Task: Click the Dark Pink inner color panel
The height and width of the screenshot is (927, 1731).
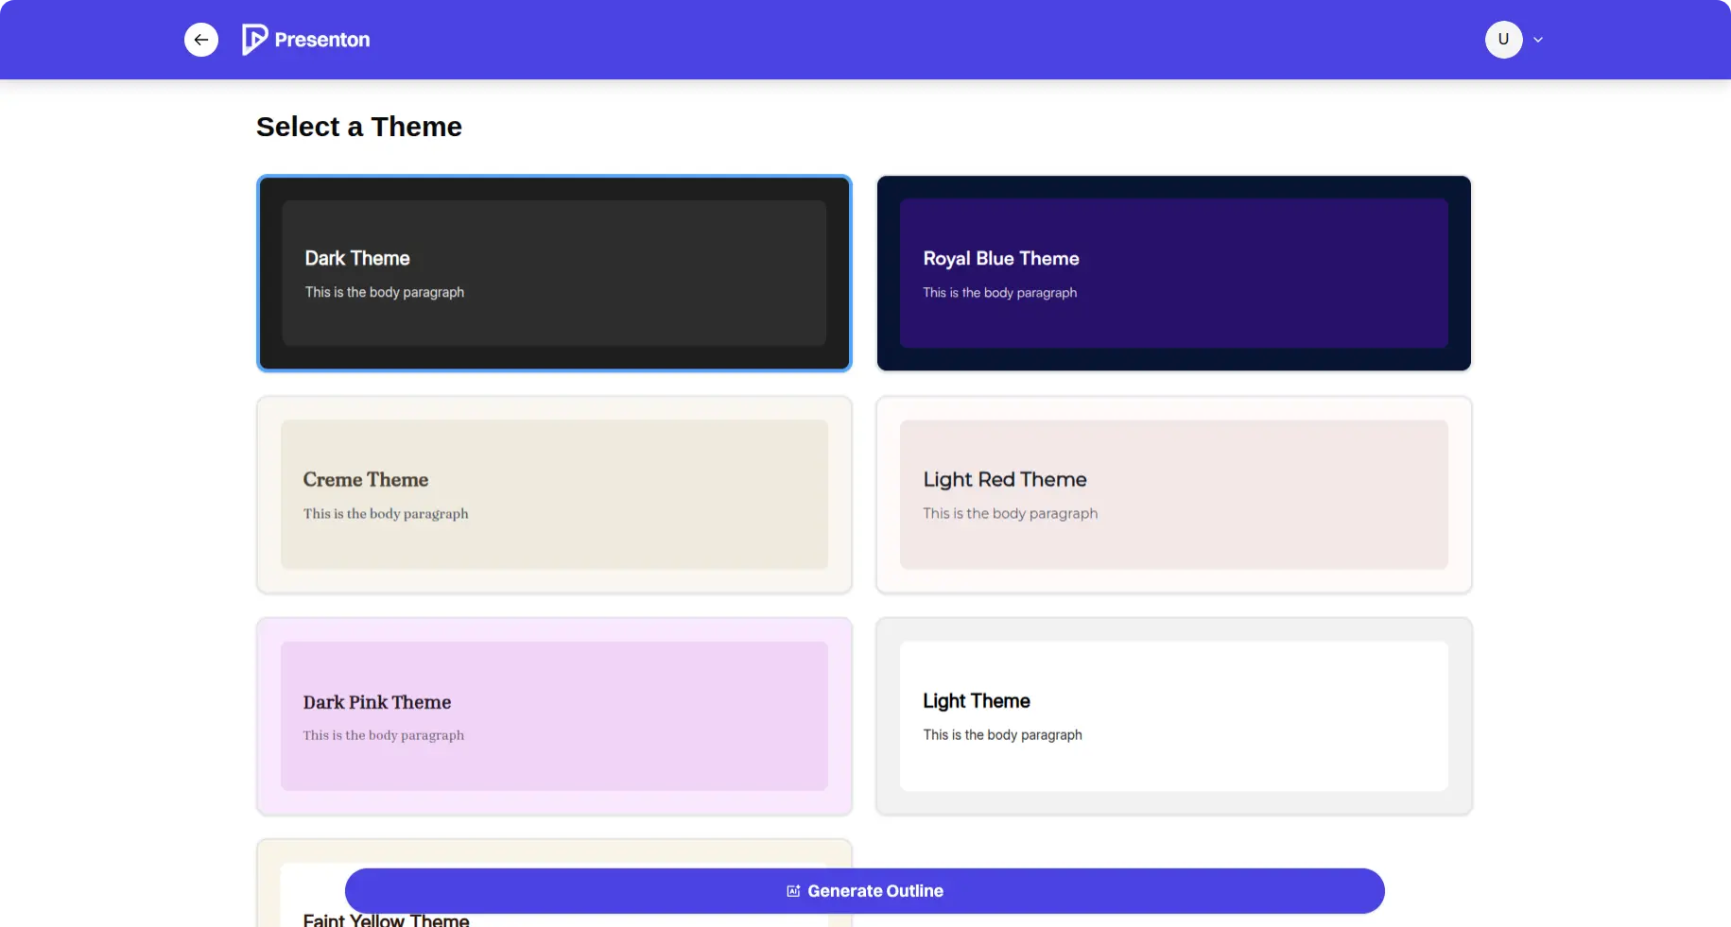Action: pos(554,716)
